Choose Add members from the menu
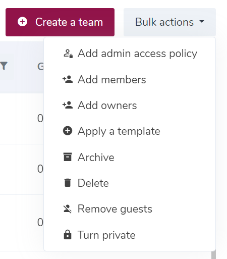The image size is (227, 259). (x=130, y=79)
